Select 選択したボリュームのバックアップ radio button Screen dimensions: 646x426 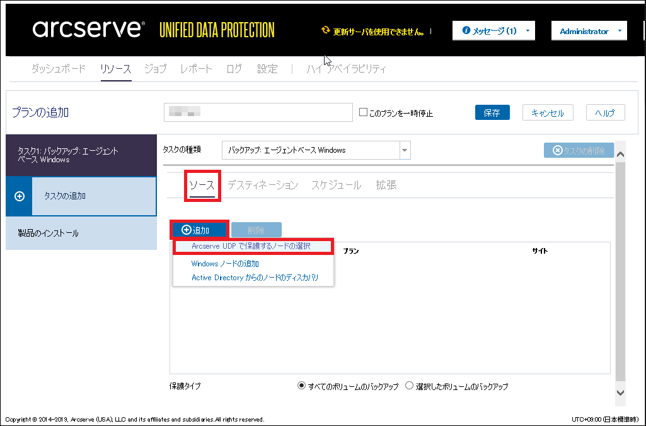click(409, 386)
